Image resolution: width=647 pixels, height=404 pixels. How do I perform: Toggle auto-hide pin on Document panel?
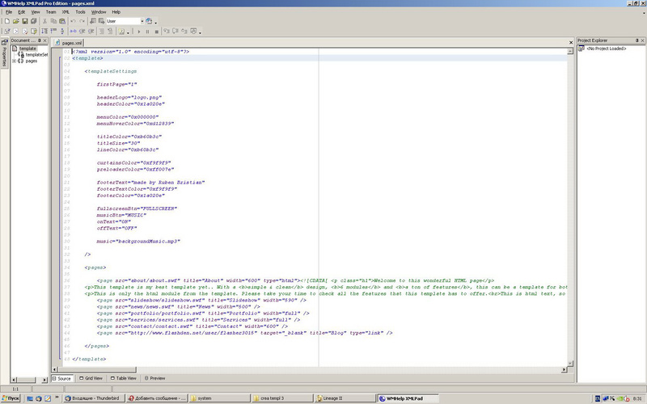40,40
